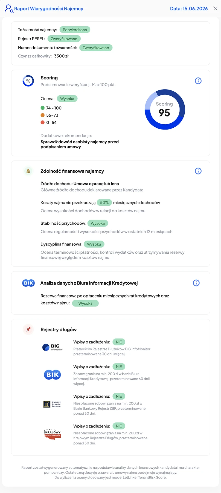This screenshot has width=221, height=493.
Task: Click the BIG InfoMonitor logo
Action: [53, 347]
